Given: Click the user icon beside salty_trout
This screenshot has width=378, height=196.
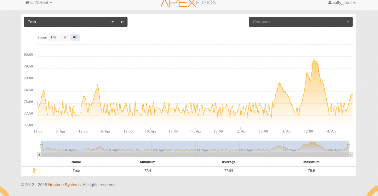Looking at the screenshot, I should tap(330, 3).
